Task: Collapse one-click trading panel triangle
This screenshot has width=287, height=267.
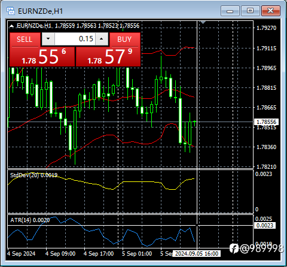Action: click(12, 26)
